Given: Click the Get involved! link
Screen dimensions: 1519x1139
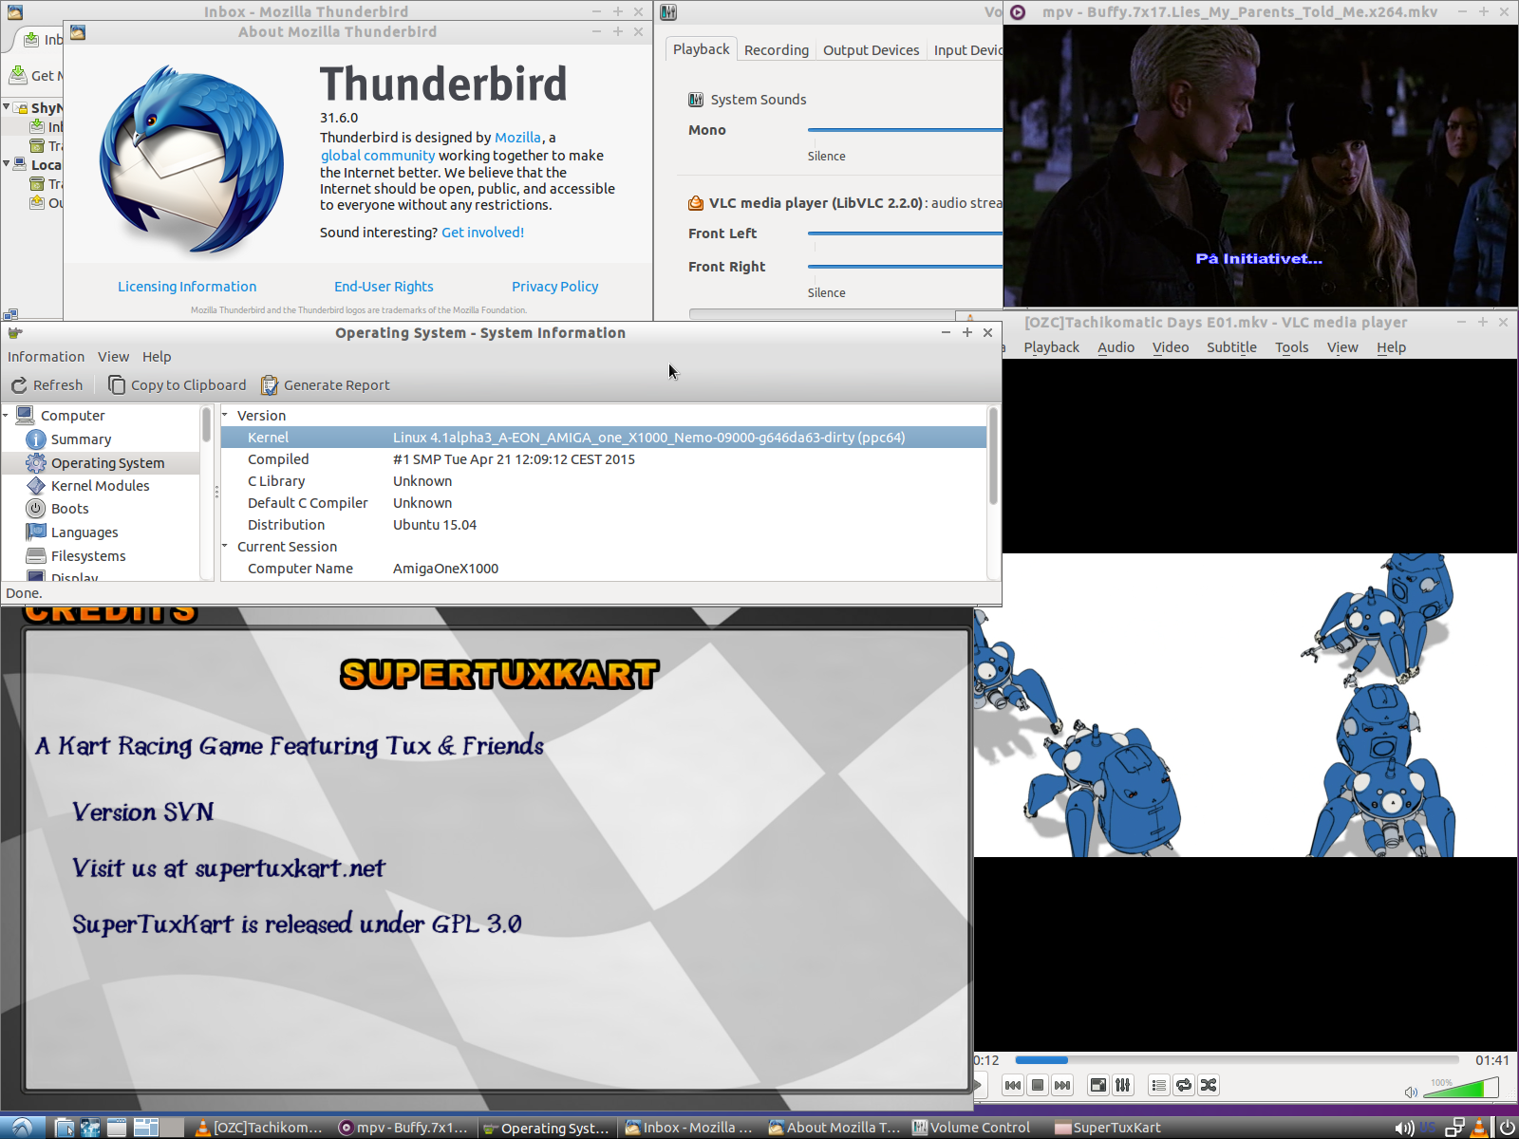Looking at the screenshot, I should [x=482, y=233].
